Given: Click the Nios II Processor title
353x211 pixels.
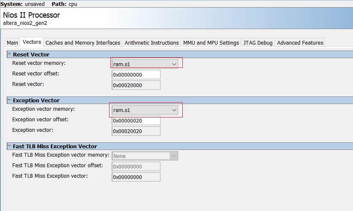Looking at the screenshot, I should point(31,15).
